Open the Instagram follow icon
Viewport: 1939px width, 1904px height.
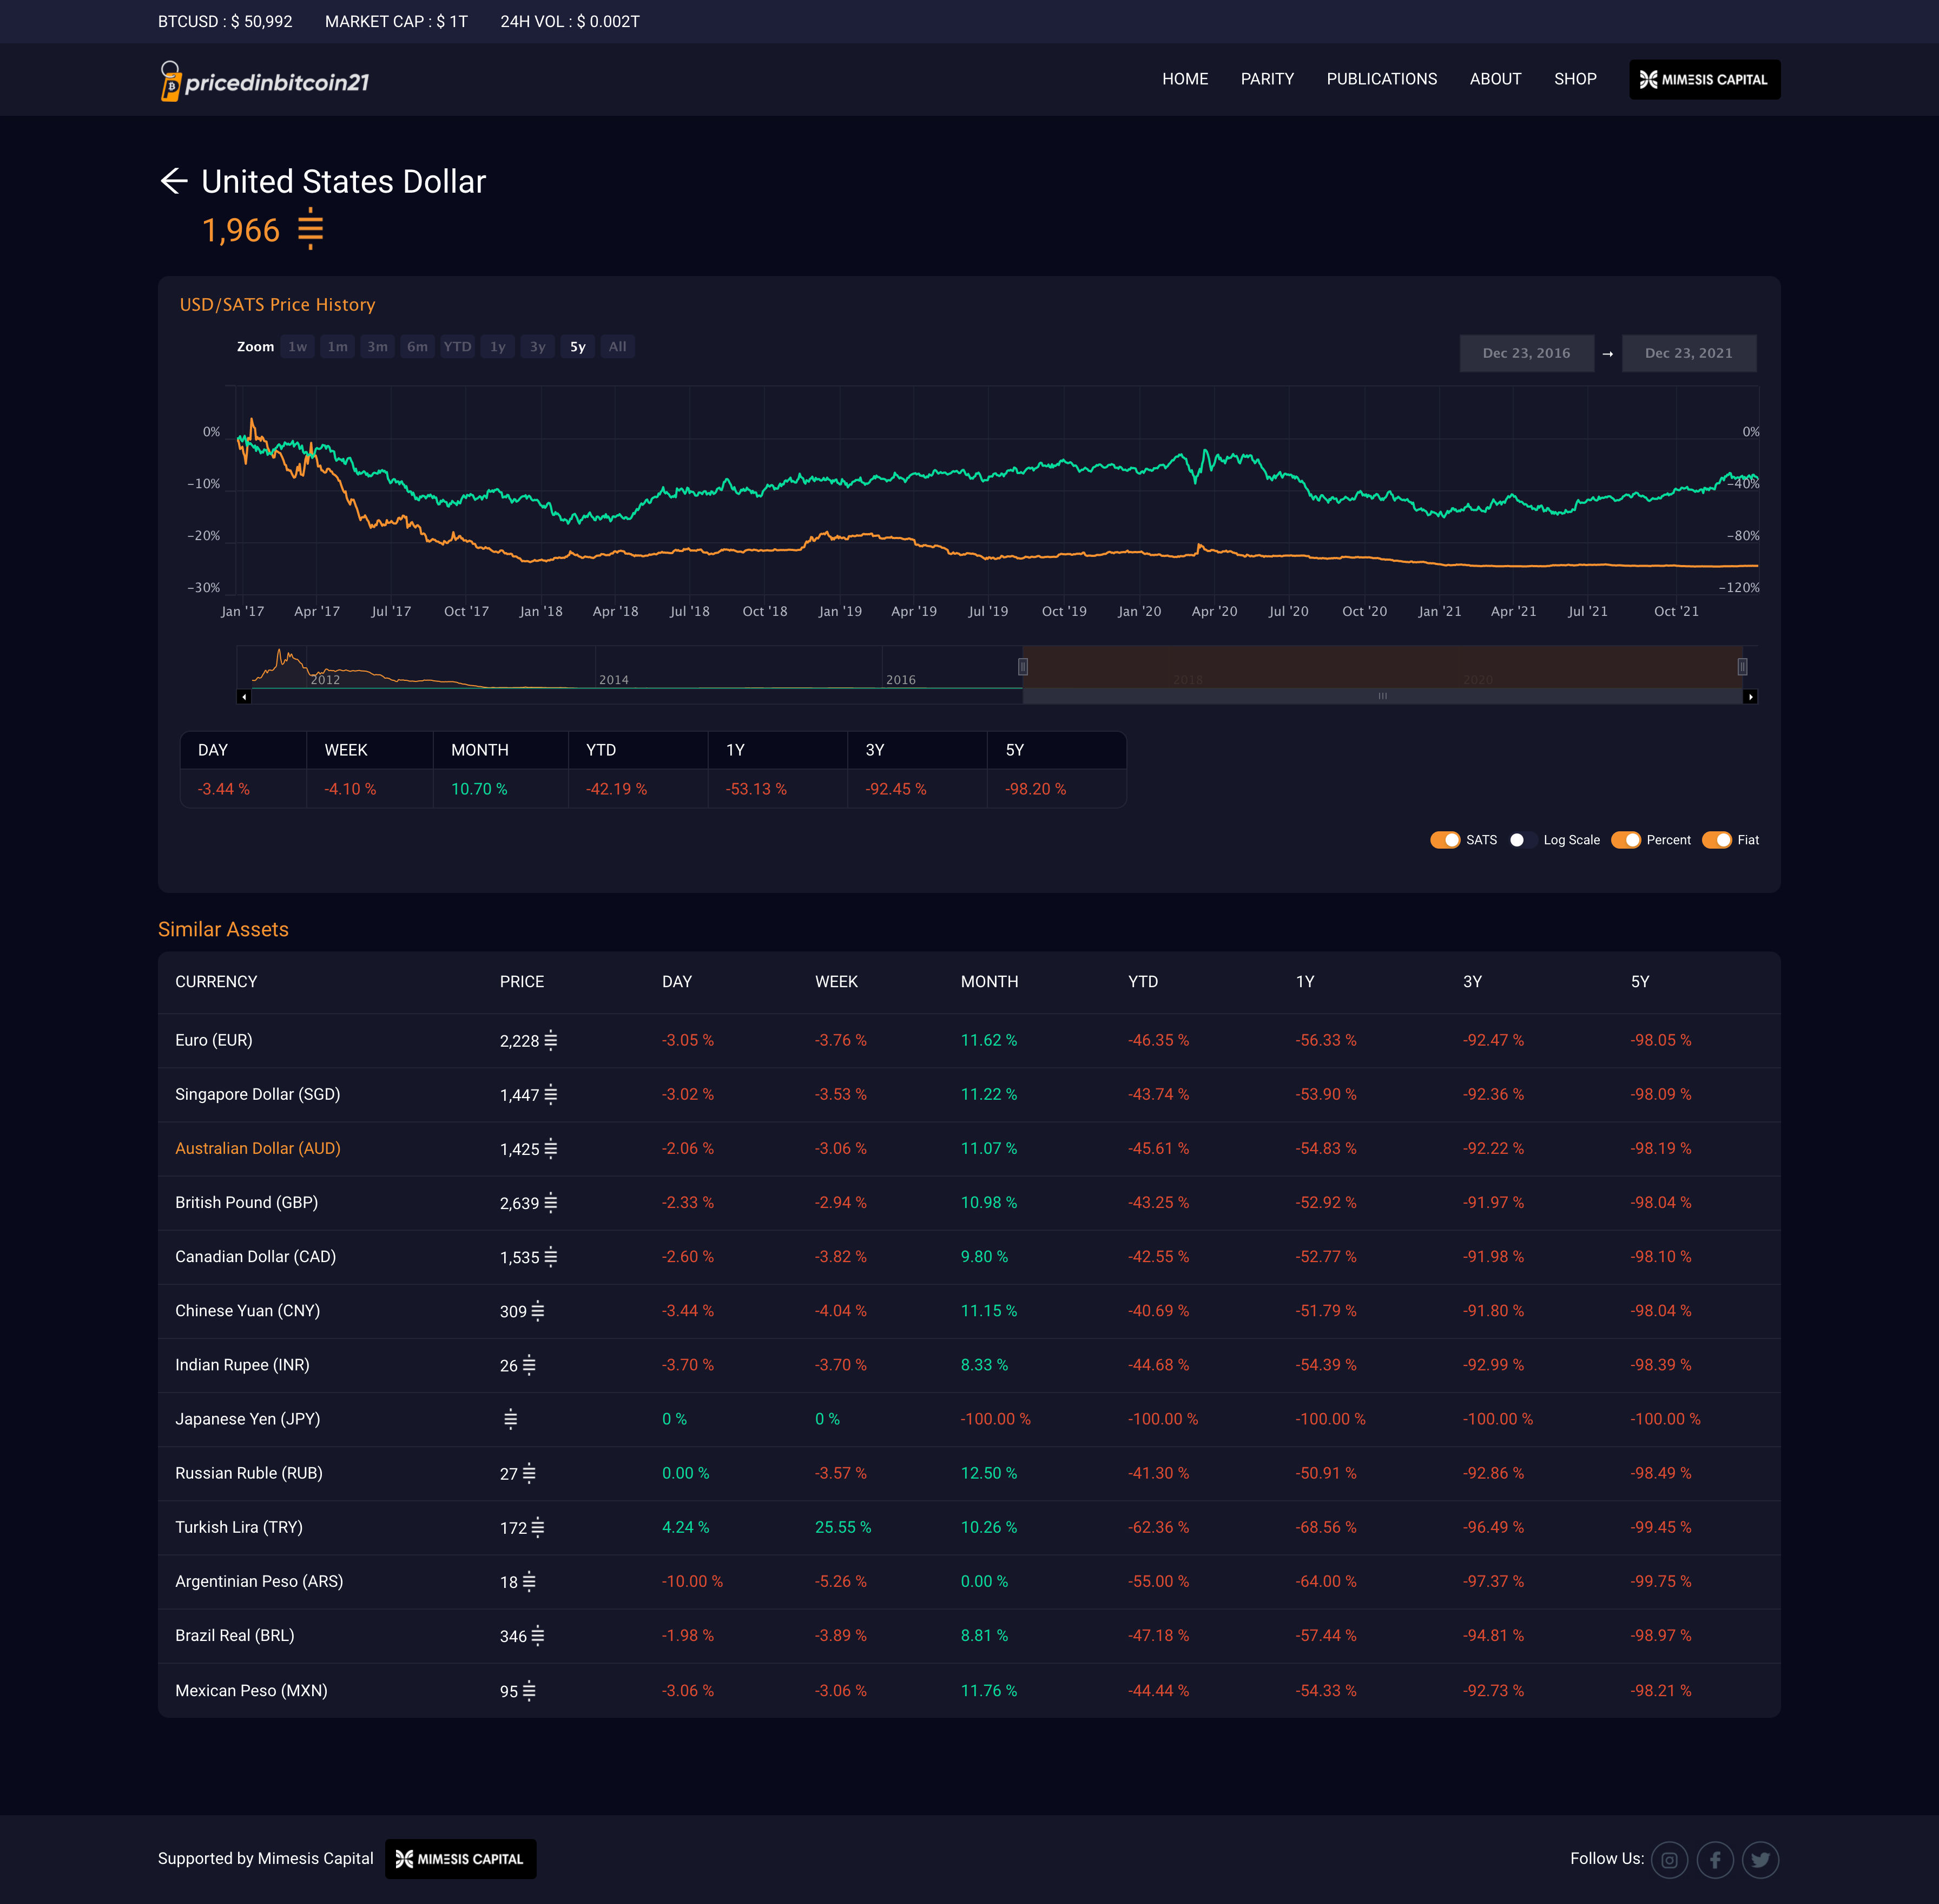1669,1859
